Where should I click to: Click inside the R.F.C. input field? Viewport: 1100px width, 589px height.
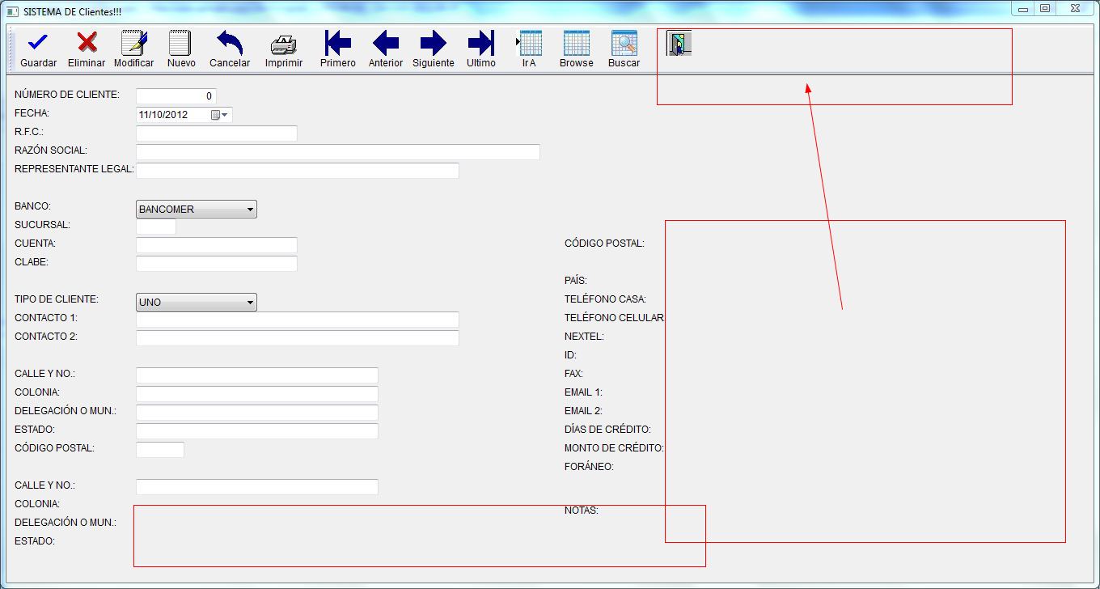[216, 133]
